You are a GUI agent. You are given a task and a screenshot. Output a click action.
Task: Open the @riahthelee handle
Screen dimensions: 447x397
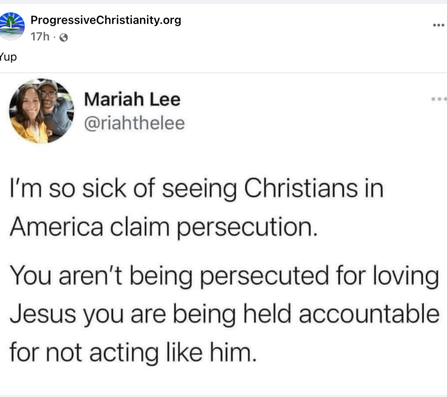[134, 123]
